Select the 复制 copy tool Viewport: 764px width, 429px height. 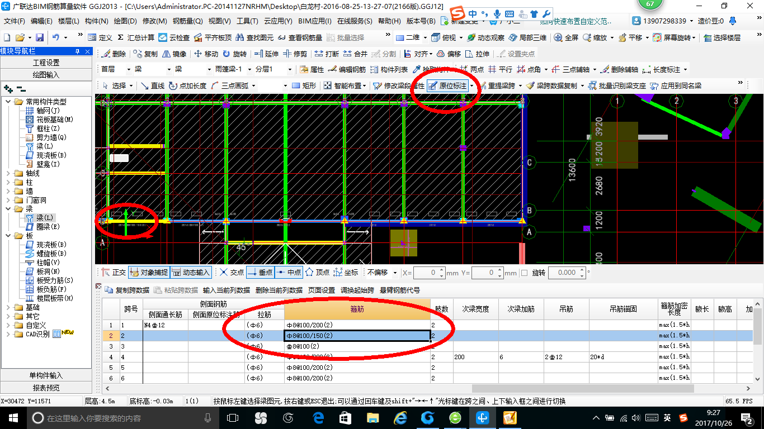point(145,54)
